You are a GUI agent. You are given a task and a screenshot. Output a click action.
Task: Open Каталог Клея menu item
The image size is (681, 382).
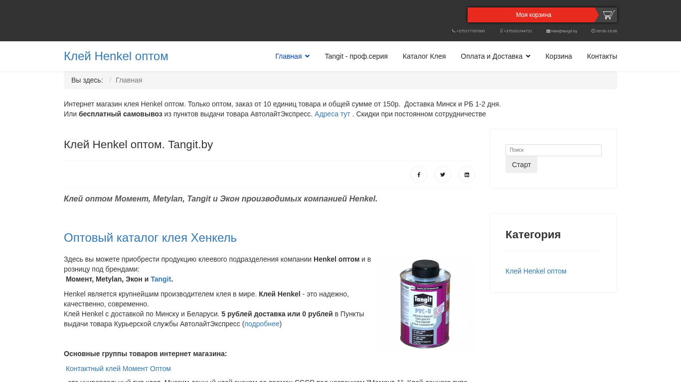click(424, 56)
